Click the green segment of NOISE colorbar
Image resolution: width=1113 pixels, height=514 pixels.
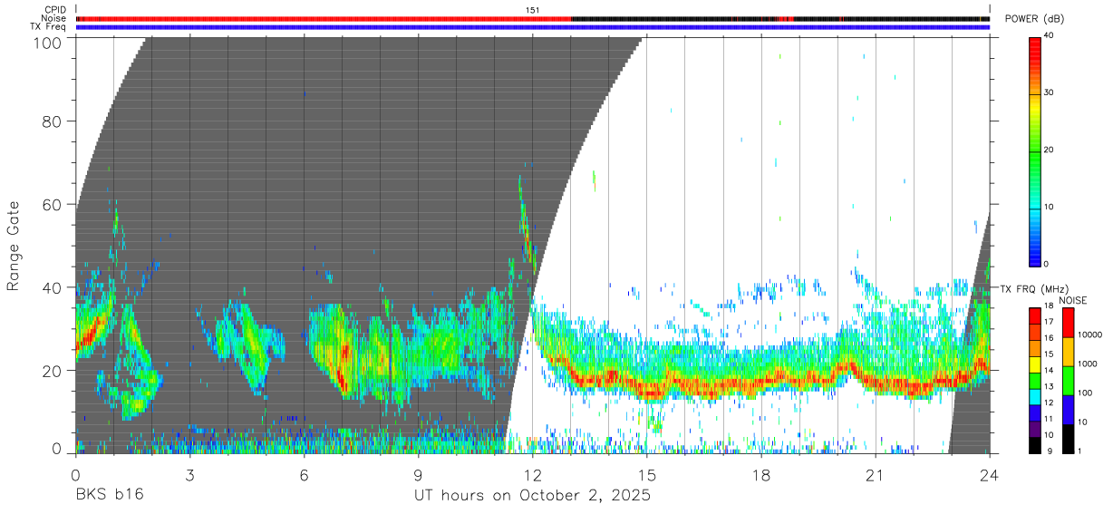coord(1067,381)
